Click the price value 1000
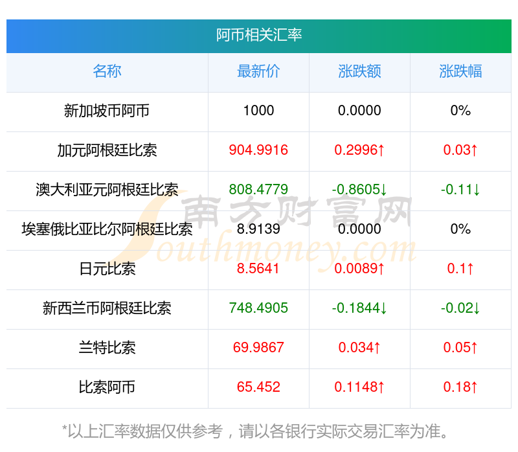Image resolution: width=518 pixels, height=452 pixels. coord(258,111)
